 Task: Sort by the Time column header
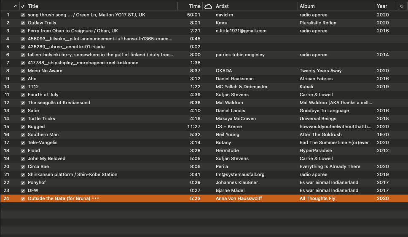tap(194, 6)
